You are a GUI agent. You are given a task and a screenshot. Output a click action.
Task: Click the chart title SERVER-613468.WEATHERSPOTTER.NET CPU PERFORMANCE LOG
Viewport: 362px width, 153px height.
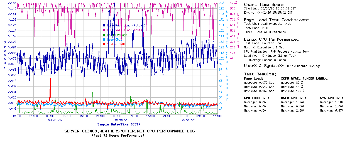(129, 131)
